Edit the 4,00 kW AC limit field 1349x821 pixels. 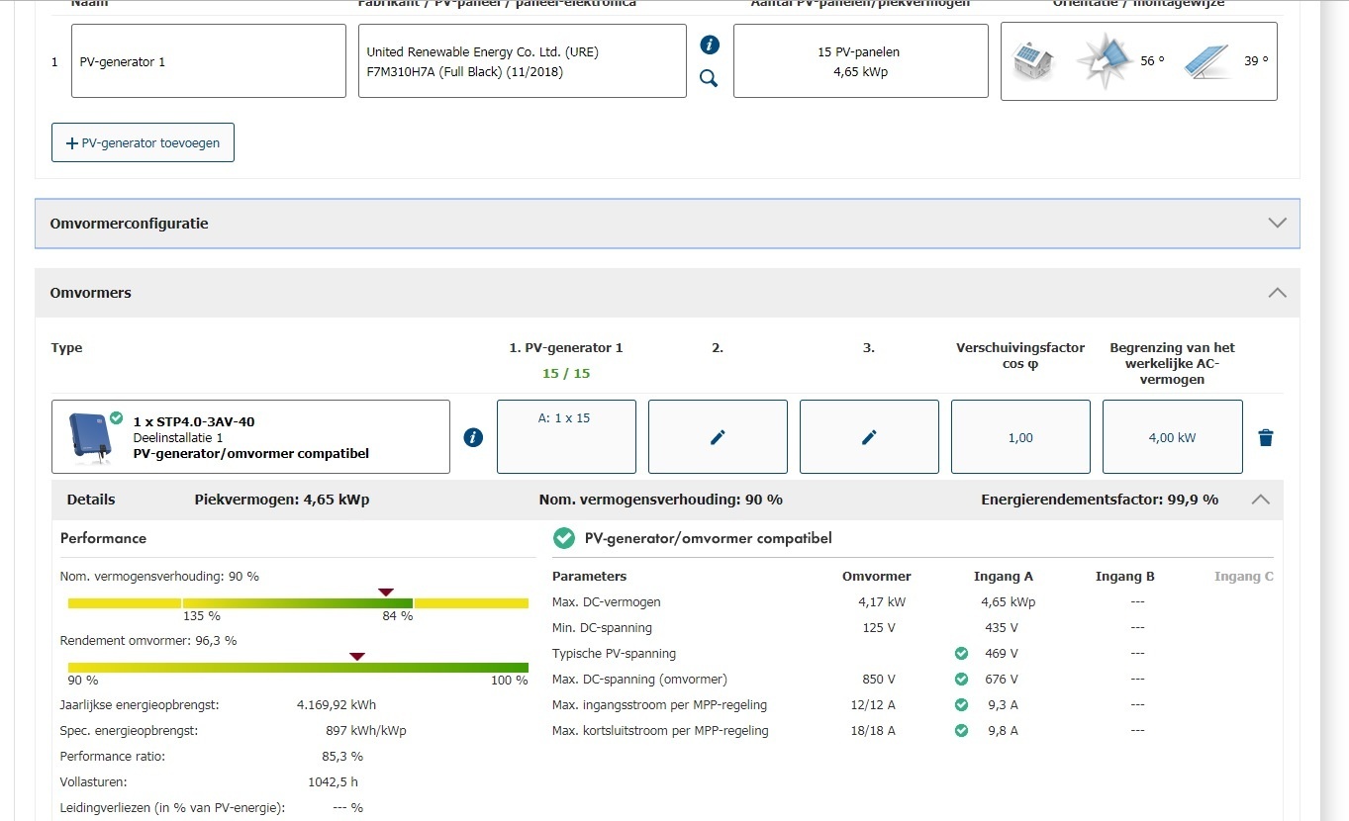(x=1172, y=437)
